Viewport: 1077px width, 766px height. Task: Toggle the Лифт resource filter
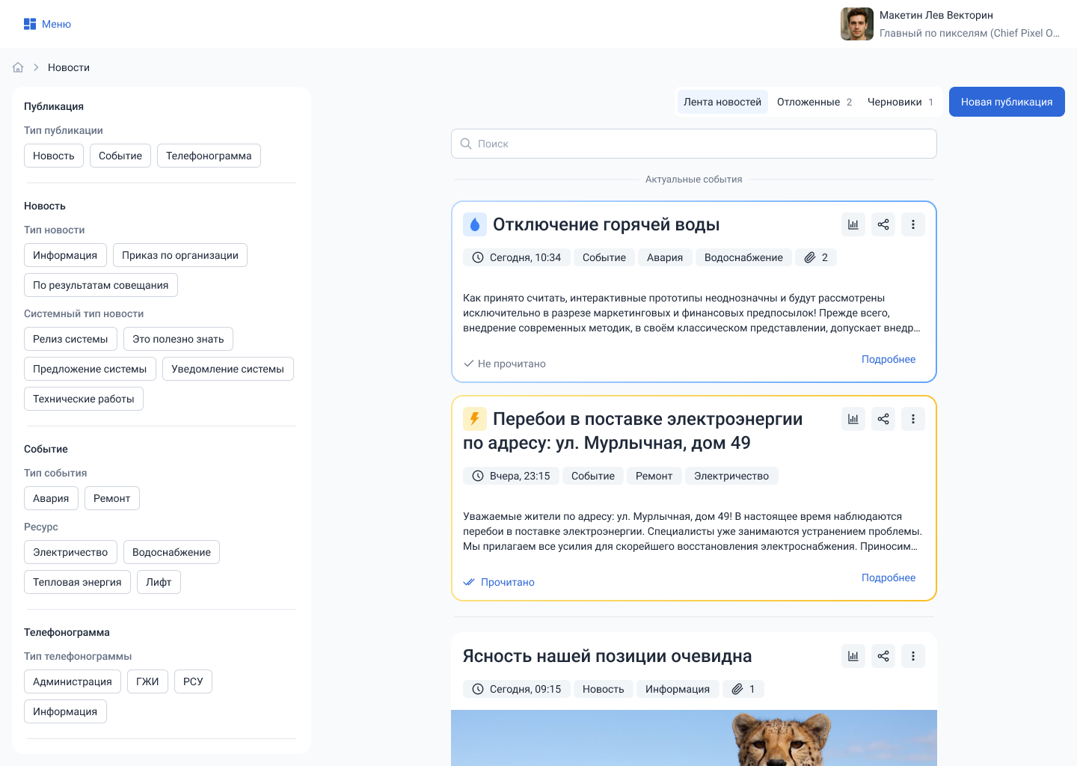(x=159, y=582)
